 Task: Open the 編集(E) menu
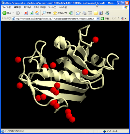[17, 7]
